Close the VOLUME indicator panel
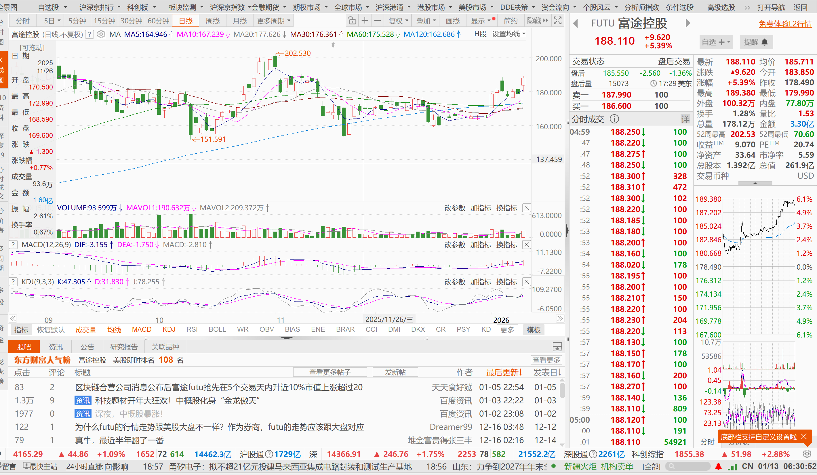 pyautogui.click(x=527, y=208)
